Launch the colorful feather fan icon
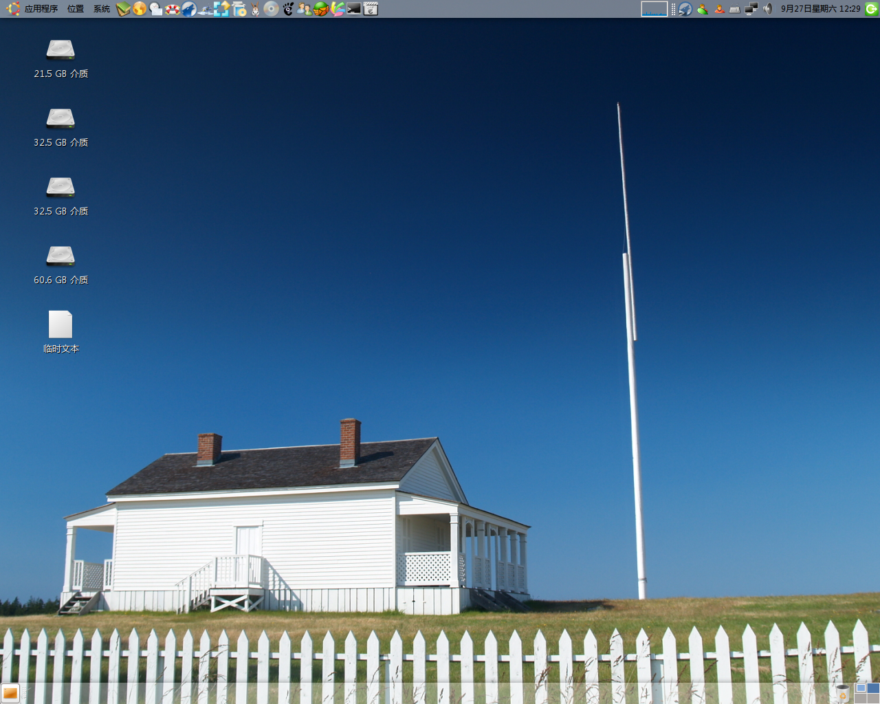This screenshot has height=704, width=880. (x=338, y=9)
